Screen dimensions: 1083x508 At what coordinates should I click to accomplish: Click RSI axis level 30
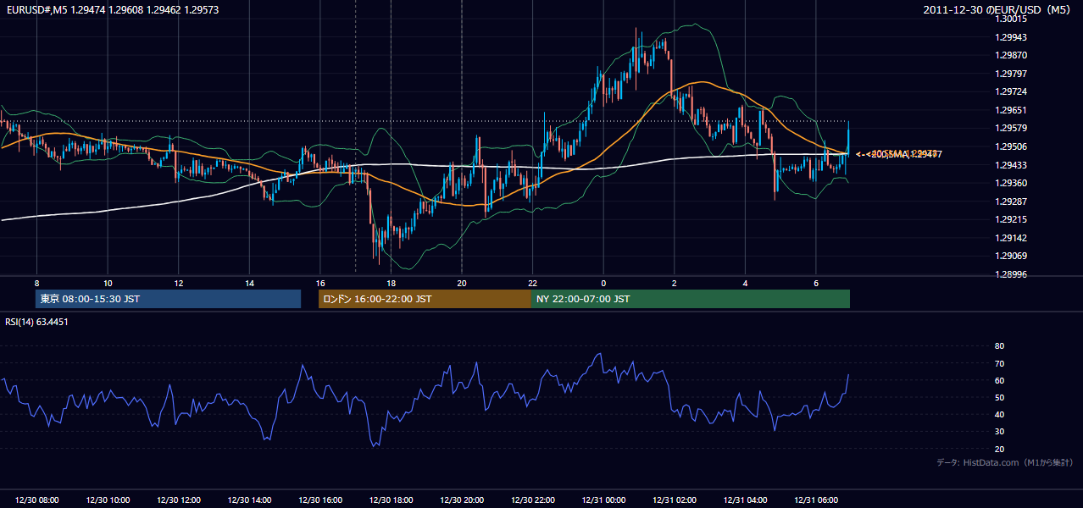click(999, 432)
